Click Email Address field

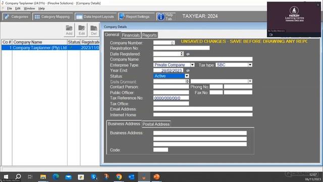pyautogui.click(x=203, y=109)
